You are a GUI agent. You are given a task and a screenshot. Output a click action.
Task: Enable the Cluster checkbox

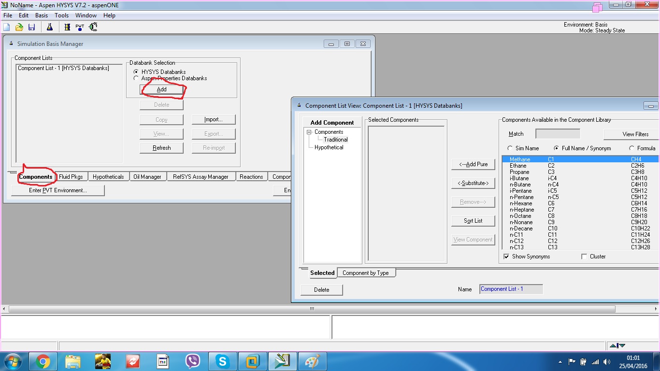coord(584,257)
